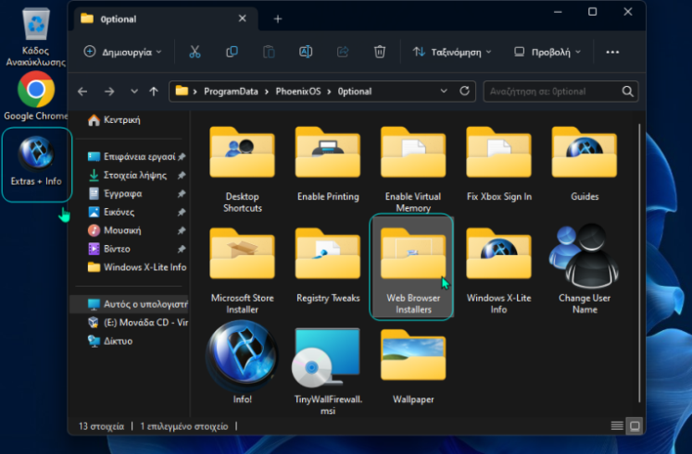Select Αυτός ο υπολογιστής in sidebar
The height and width of the screenshot is (454, 692).
click(130, 304)
